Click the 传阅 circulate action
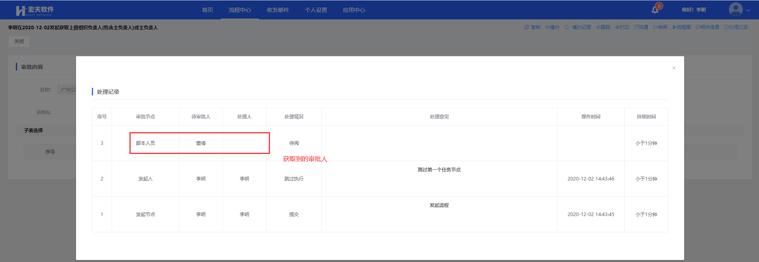The image size is (759, 262). click(660, 27)
